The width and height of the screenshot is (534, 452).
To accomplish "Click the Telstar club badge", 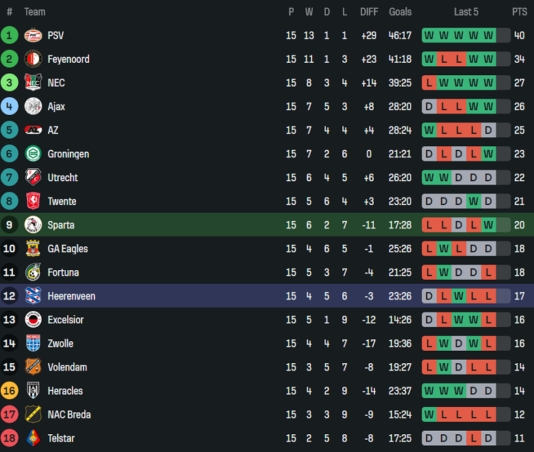I will pos(33,438).
